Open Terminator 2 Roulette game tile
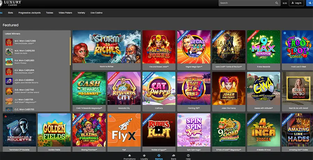 point(19,130)
